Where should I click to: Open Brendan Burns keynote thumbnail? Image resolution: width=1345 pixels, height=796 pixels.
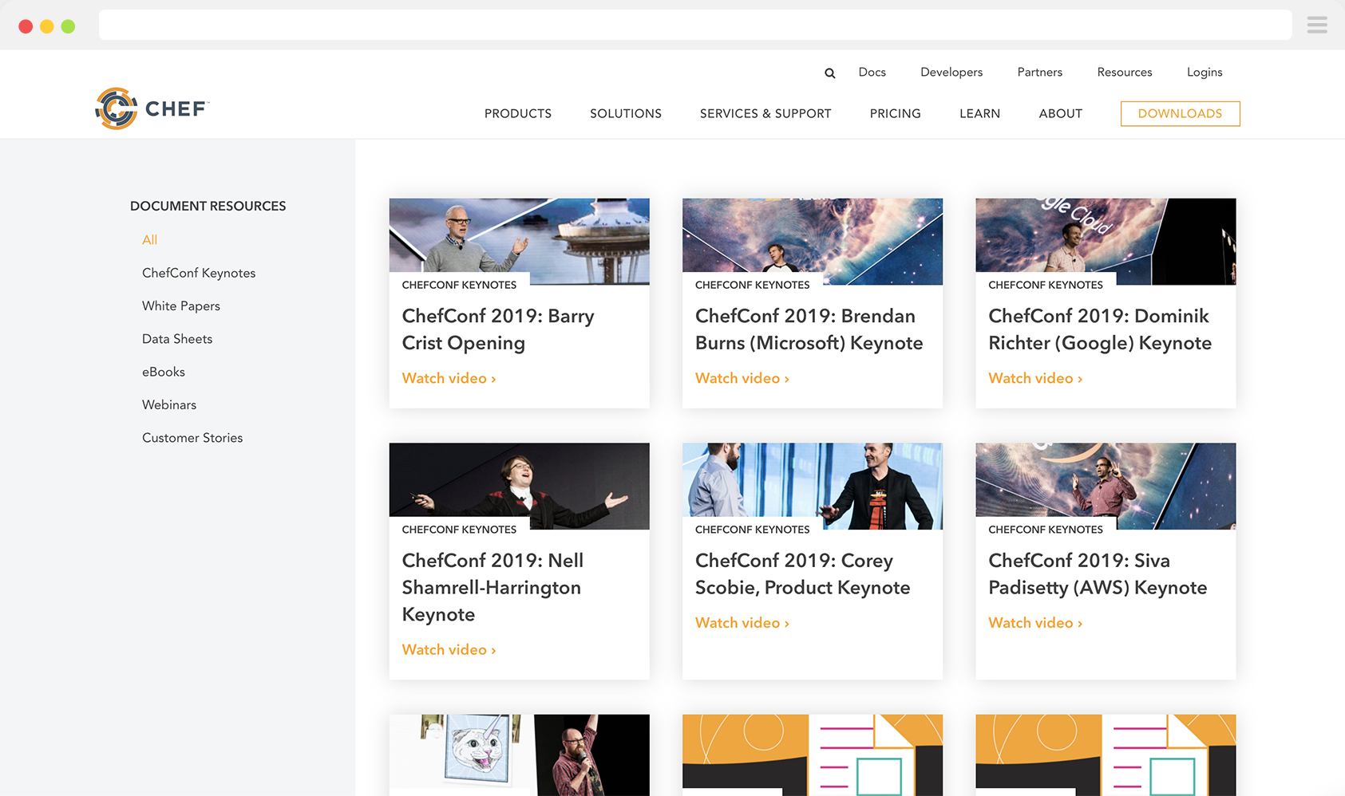tap(813, 241)
